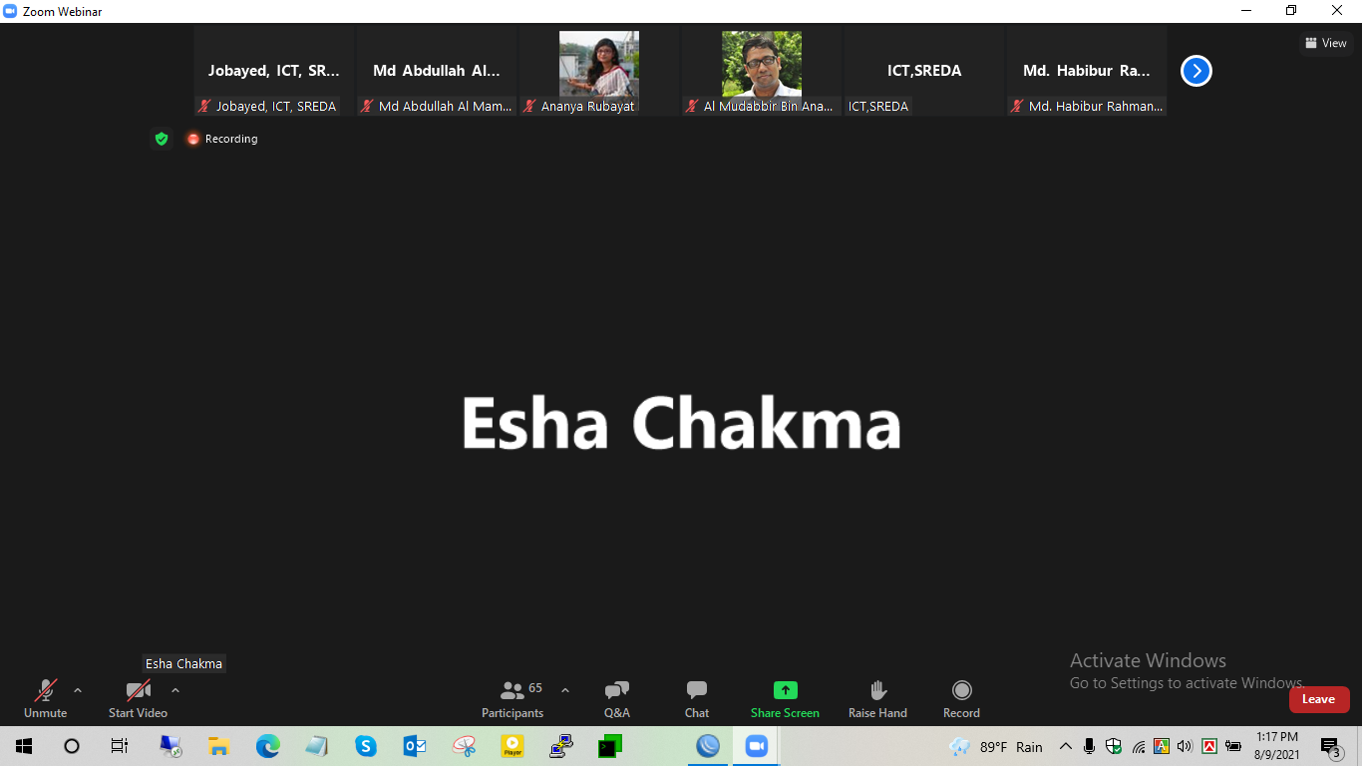Click the Recording status indicator
This screenshot has height=766, width=1362.
pos(222,139)
